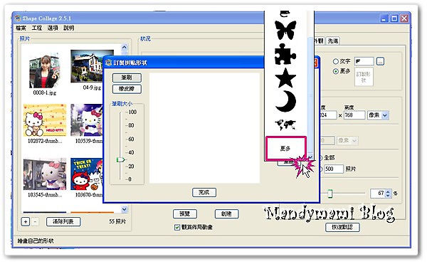
Task: Click the 創建 create button
Action: (226, 213)
